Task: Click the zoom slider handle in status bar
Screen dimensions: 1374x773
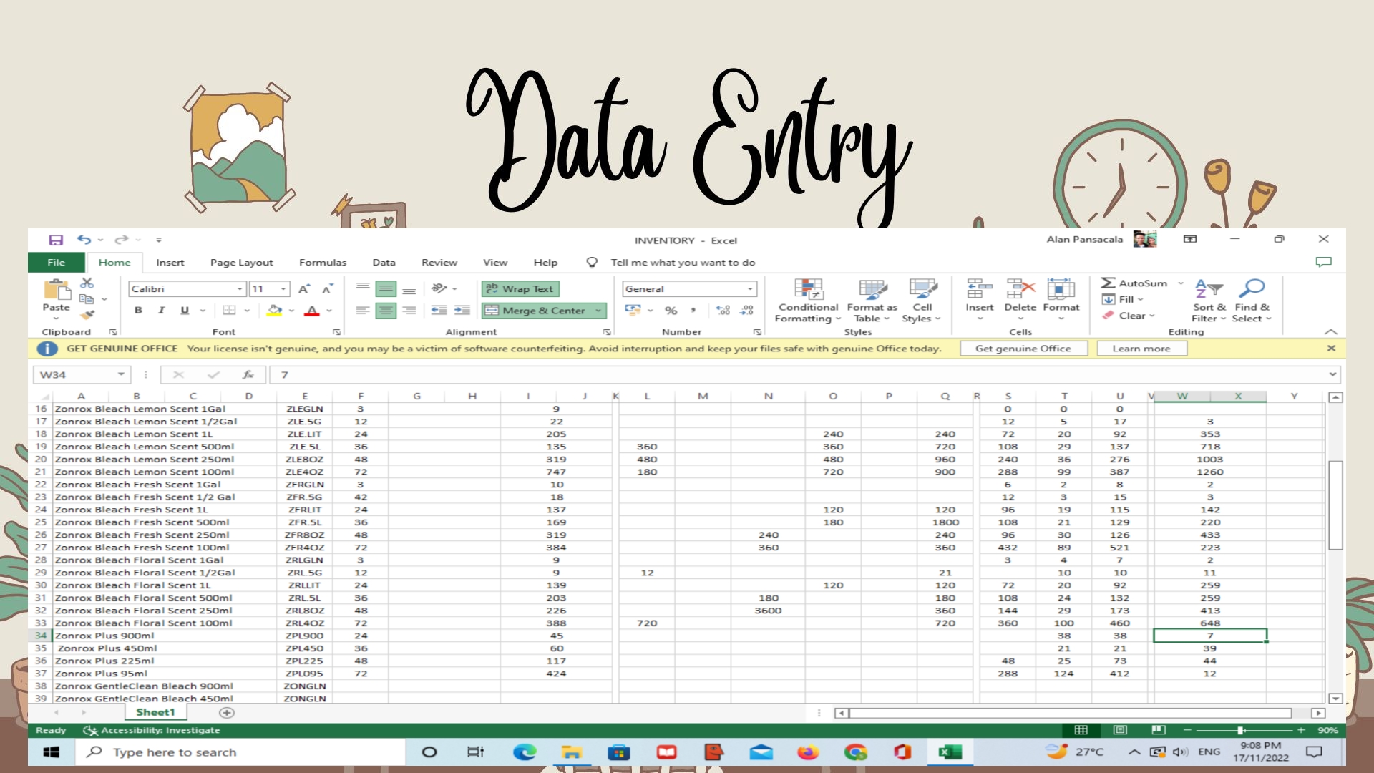Action: click(1240, 730)
